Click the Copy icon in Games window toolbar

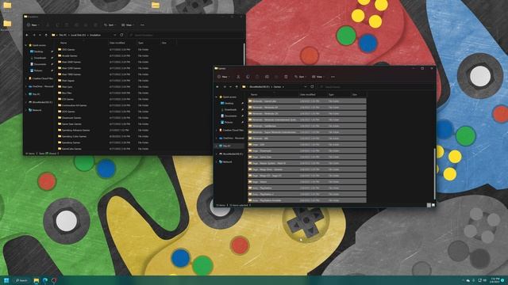tap(248, 77)
